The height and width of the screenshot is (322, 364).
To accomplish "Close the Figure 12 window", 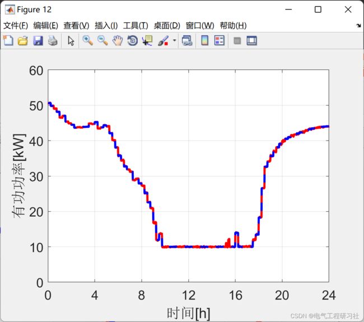I will click(x=348, y=10).
